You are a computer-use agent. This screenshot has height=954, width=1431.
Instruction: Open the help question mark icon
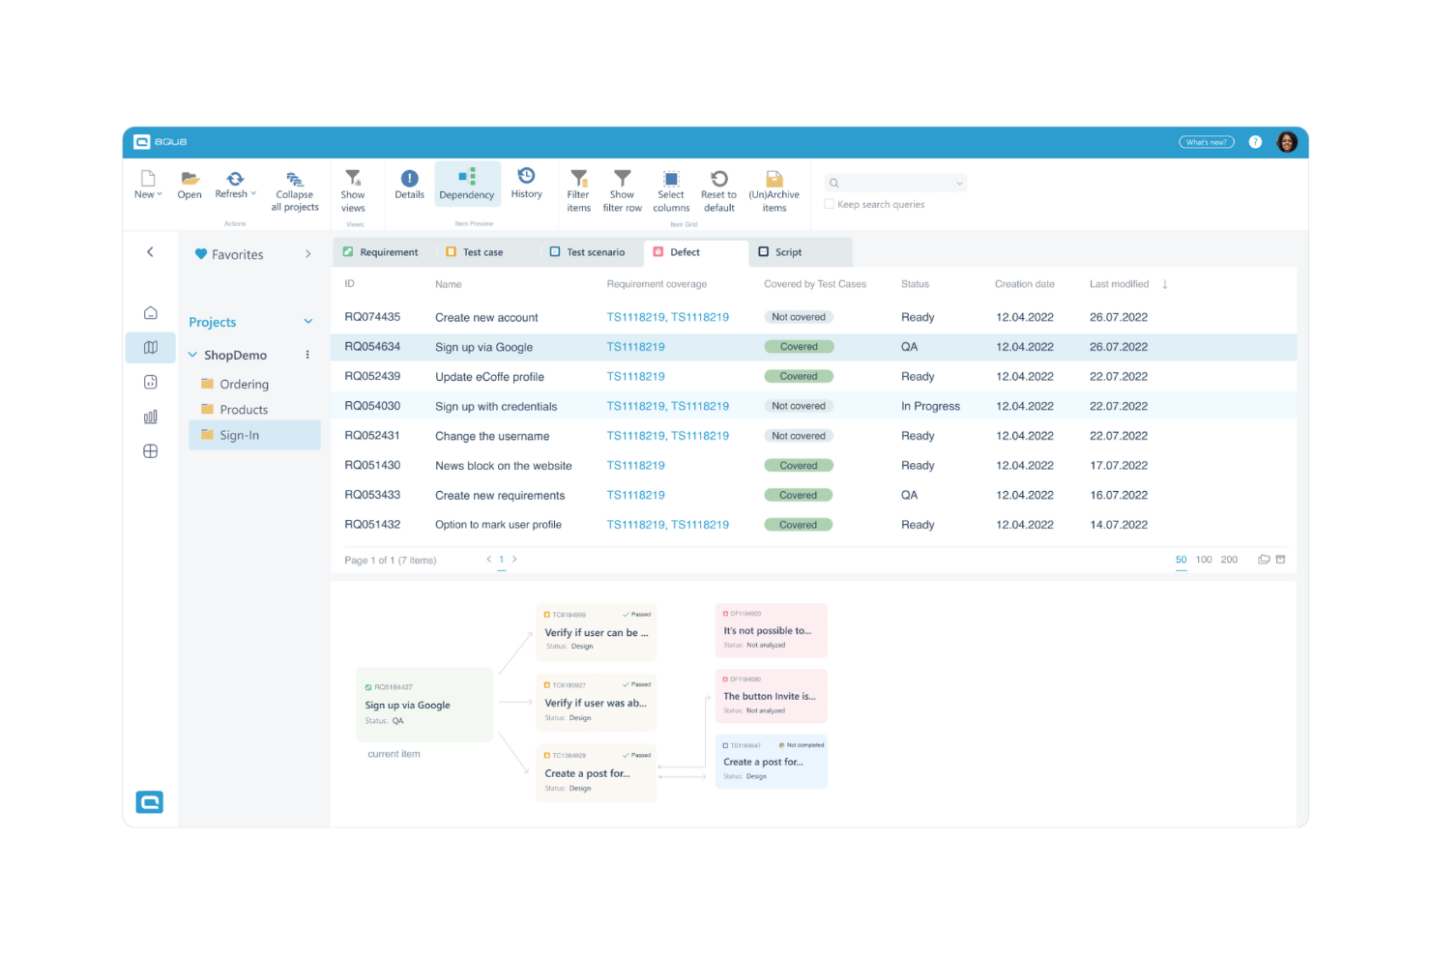[x=1255, y=141]
